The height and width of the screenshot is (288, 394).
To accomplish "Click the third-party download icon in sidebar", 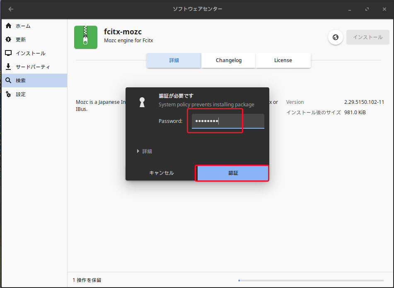I will 8,67.
